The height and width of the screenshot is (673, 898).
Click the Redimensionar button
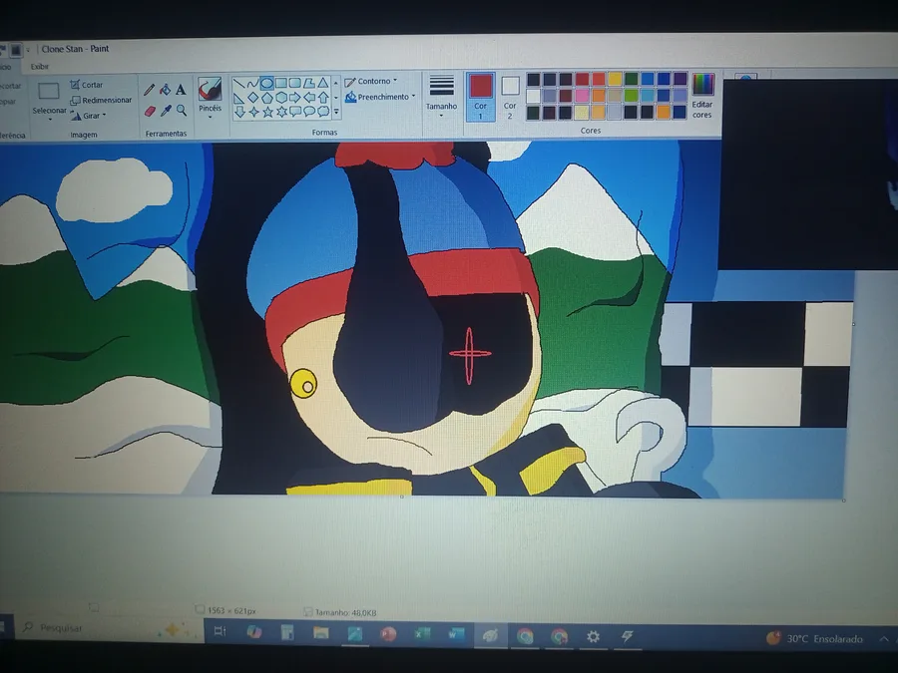point(101,100)
